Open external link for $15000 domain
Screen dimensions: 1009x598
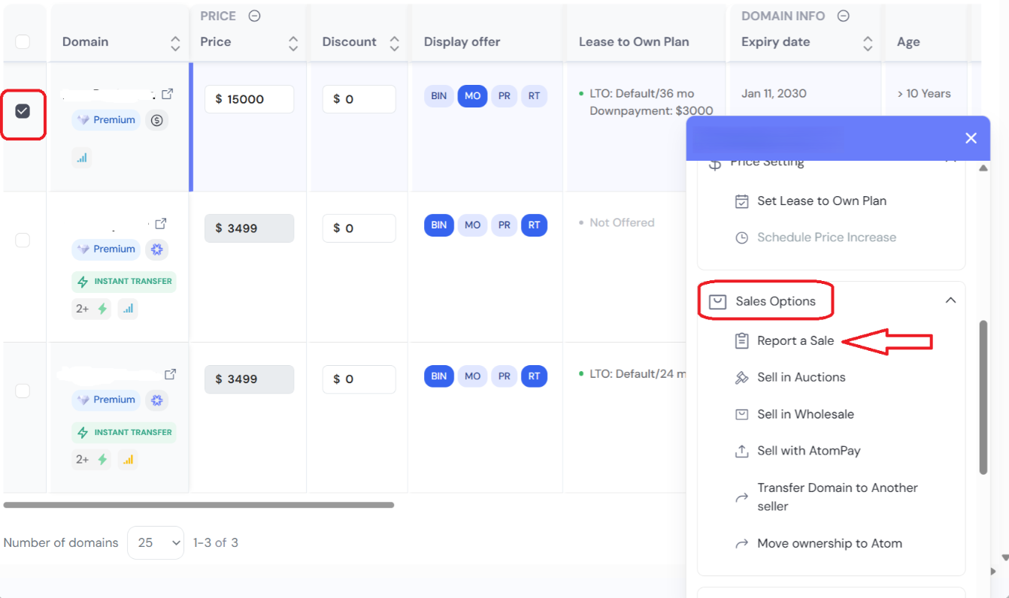pyautogui.click(x=168, y=94)
